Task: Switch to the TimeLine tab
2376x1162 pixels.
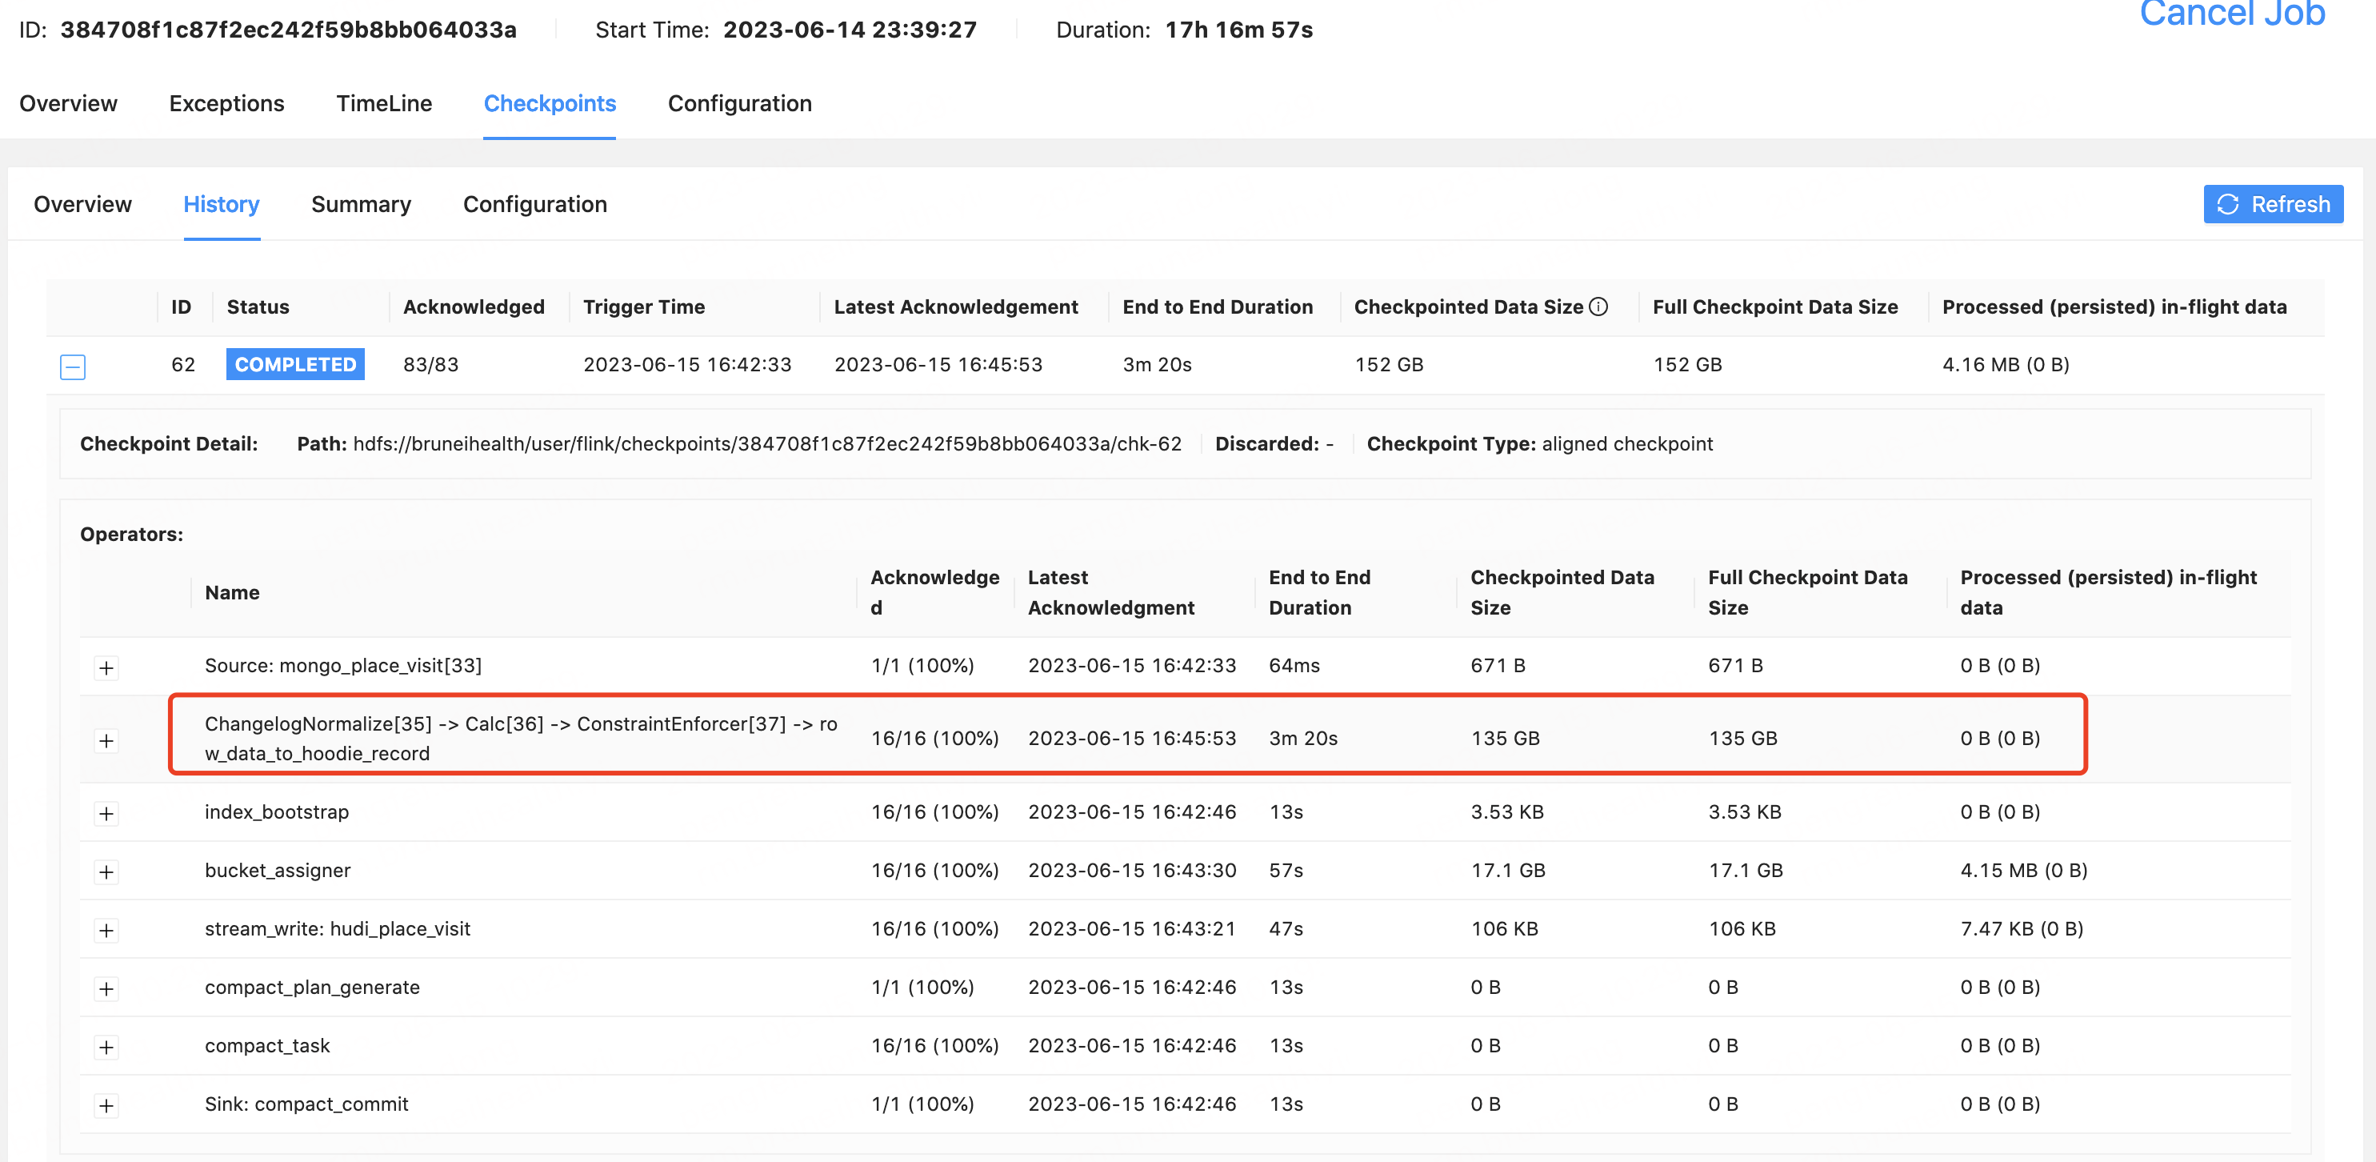Action: (x=384, y=103)
